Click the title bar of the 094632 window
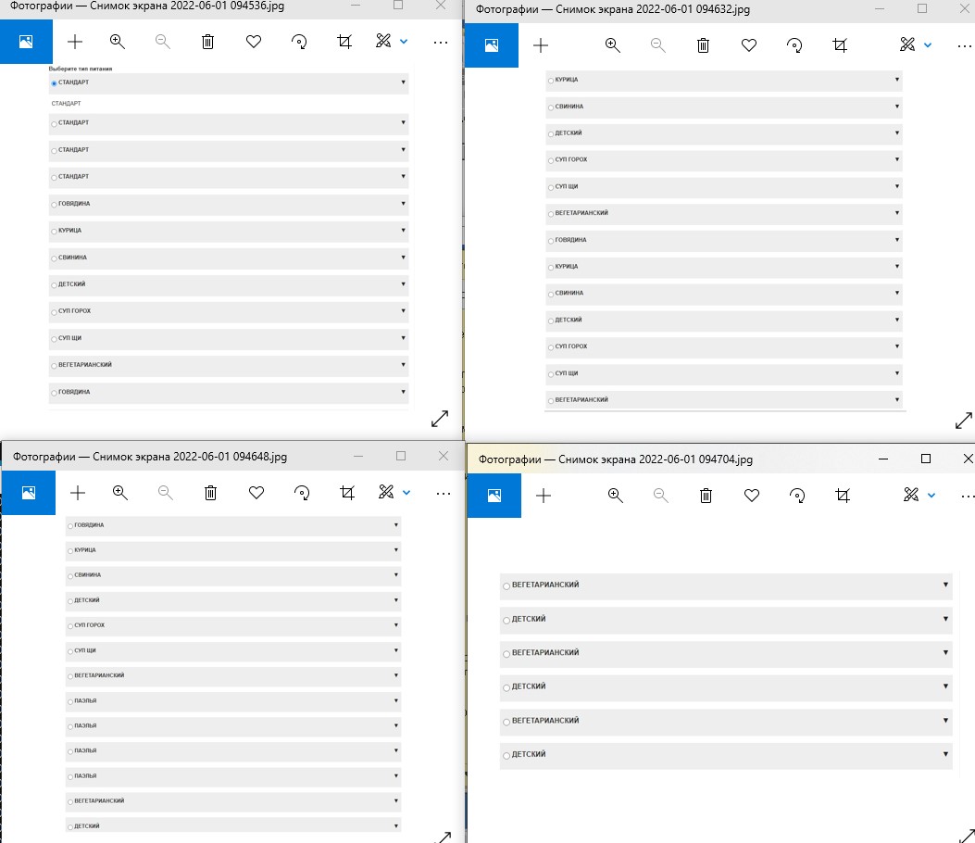Image resolution: width=975 pixels, height=843 pixels. pyautogui.click(x=648, y=9)
